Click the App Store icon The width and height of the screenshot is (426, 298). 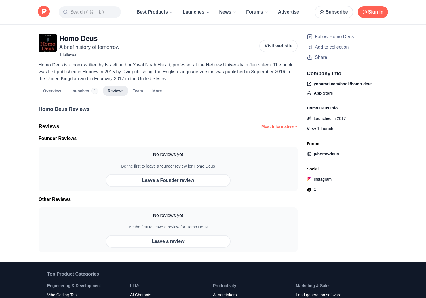click(x=309, y=93)
